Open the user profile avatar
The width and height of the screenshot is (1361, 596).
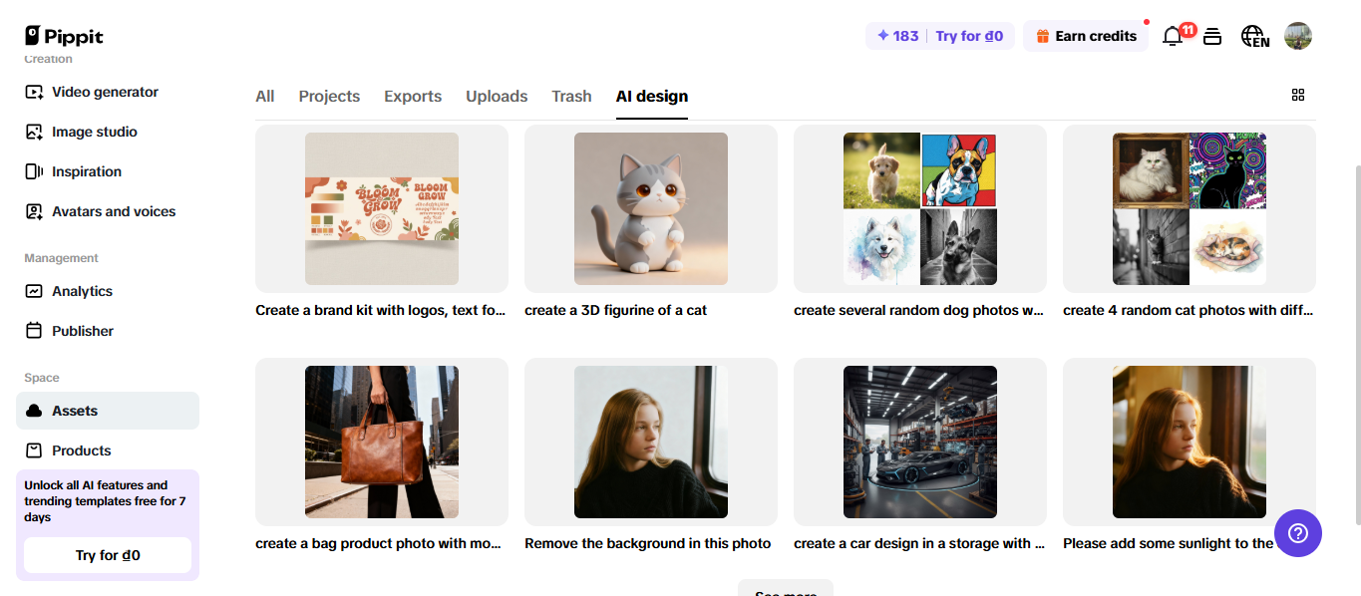pyautogui.click(x=1298, y=36)
